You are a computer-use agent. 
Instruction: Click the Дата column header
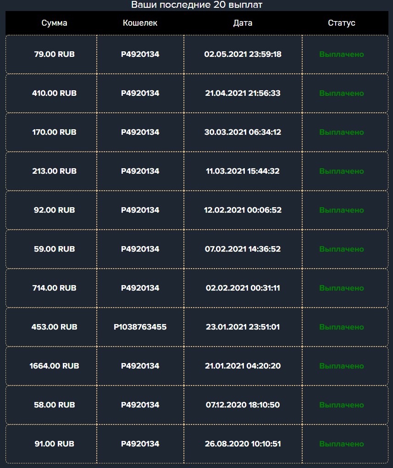pos(243,23)
